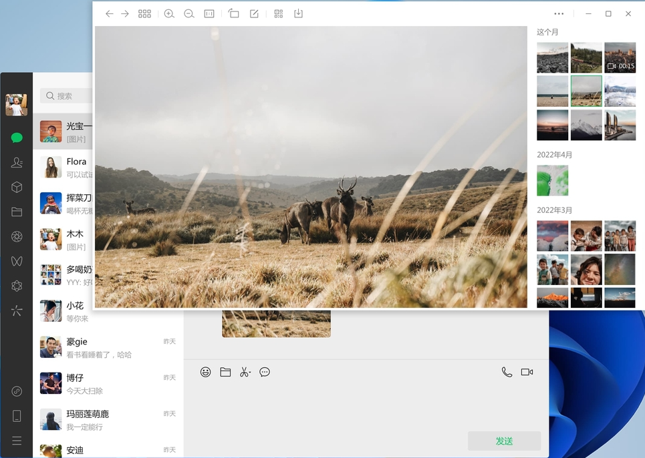Go to the next image in the viewer
The width and height of the screenshot is (645, 458).
point(125,14)
